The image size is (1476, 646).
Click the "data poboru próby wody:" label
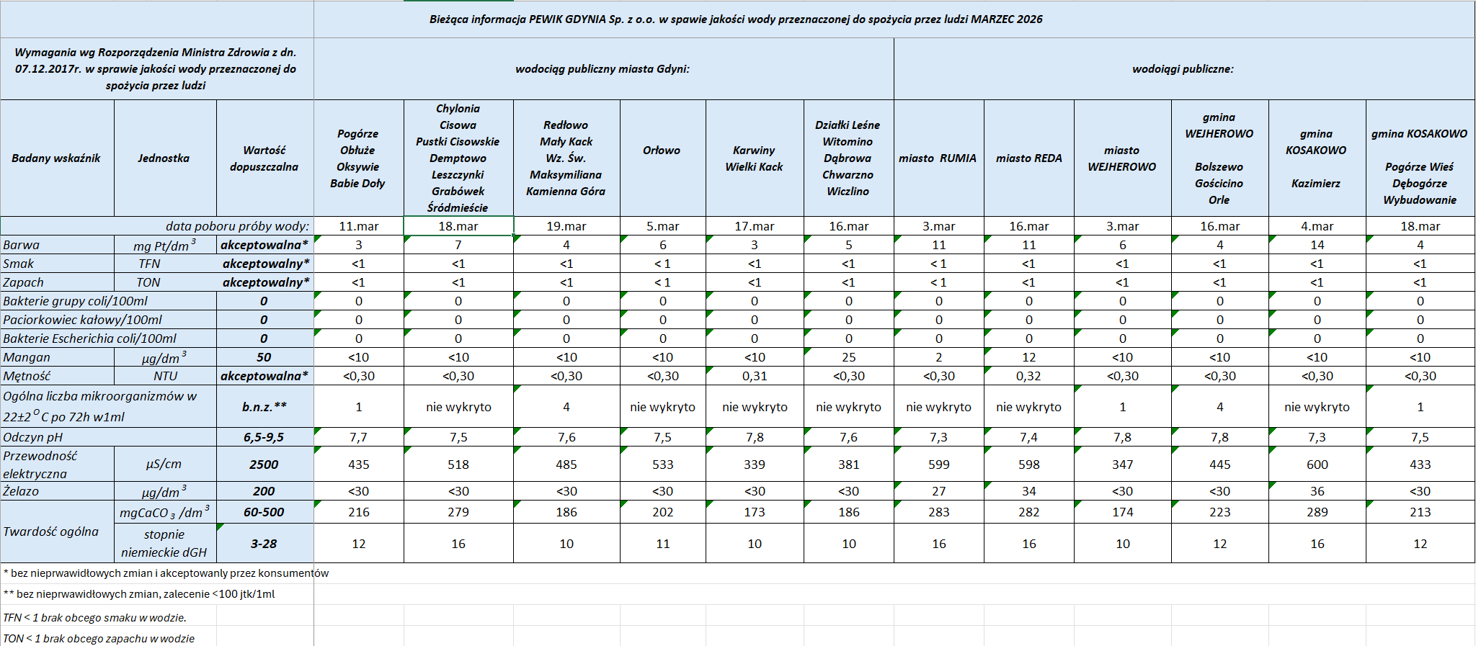pos(236,226)
